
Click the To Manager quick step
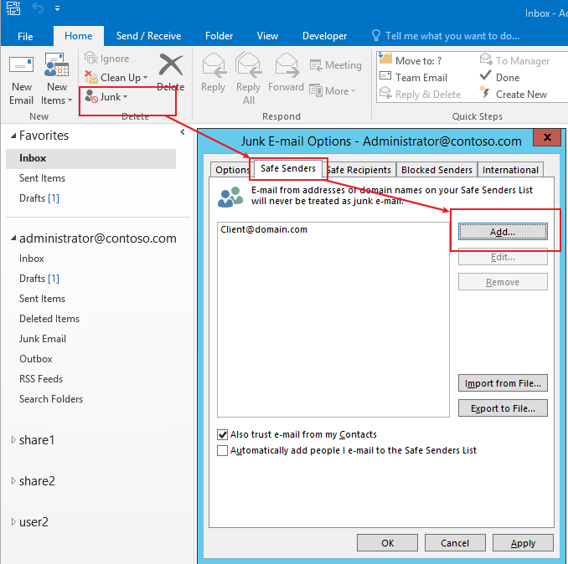[514, 60]
